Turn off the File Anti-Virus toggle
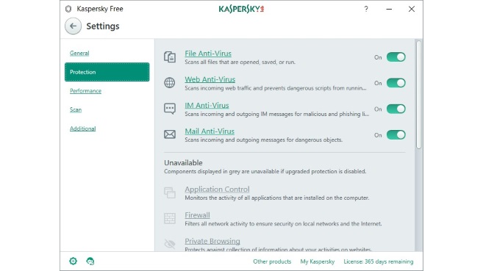 (396, 57)
